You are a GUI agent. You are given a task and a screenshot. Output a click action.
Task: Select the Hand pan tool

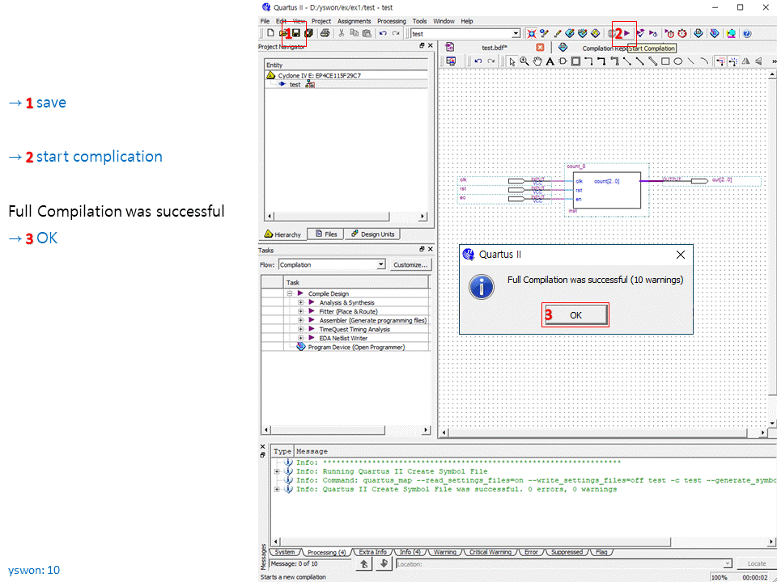pos(537,61)
